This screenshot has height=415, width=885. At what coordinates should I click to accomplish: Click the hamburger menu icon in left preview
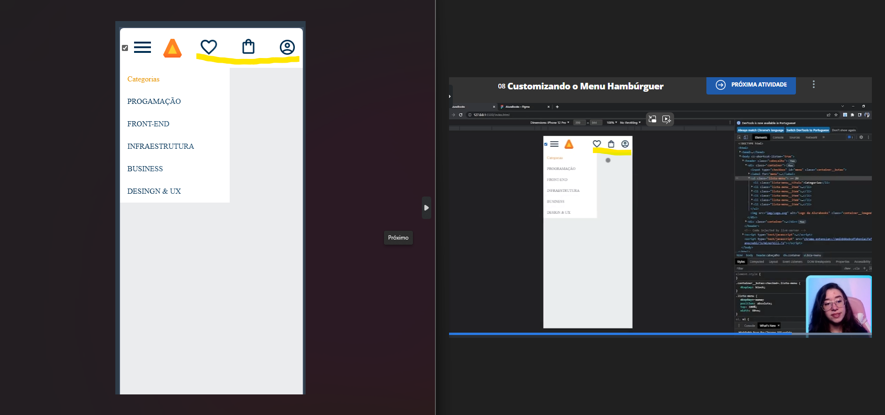pos(142,47)
